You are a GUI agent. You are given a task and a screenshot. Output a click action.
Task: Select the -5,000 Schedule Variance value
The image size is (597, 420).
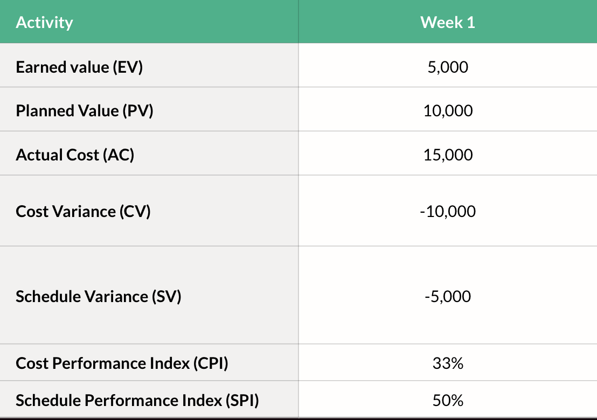click(x=447, y=296)
